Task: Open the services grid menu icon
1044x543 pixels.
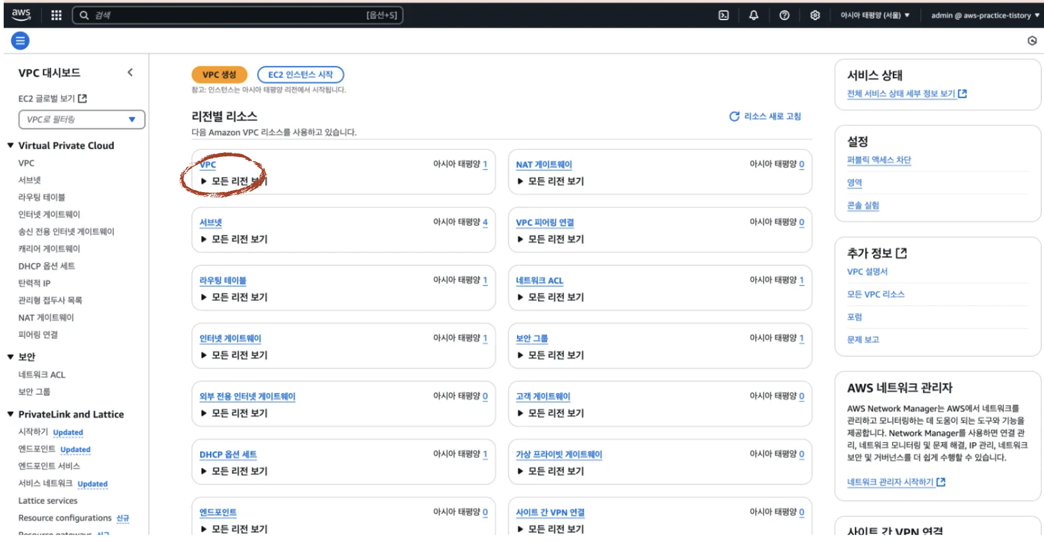Action: 56,15
